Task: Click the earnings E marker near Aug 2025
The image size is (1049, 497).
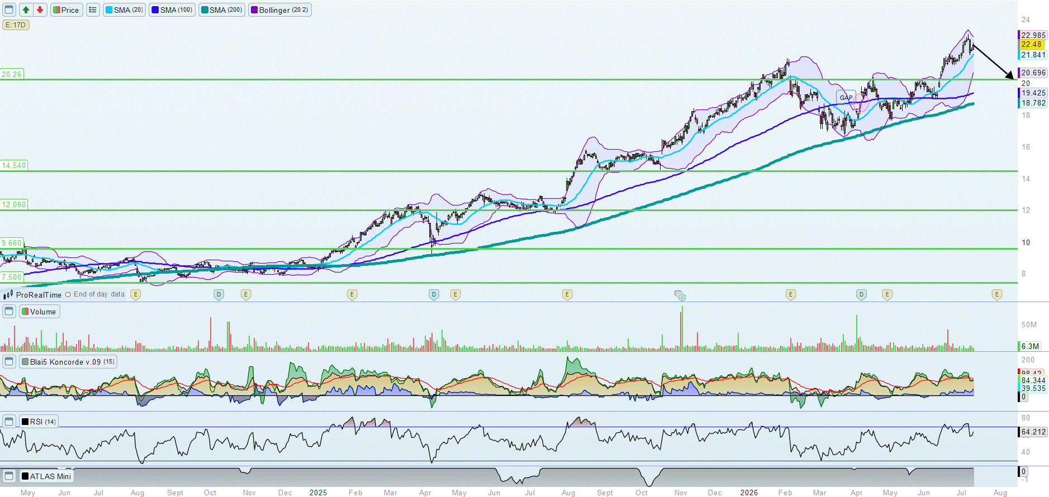Action: 567,294
